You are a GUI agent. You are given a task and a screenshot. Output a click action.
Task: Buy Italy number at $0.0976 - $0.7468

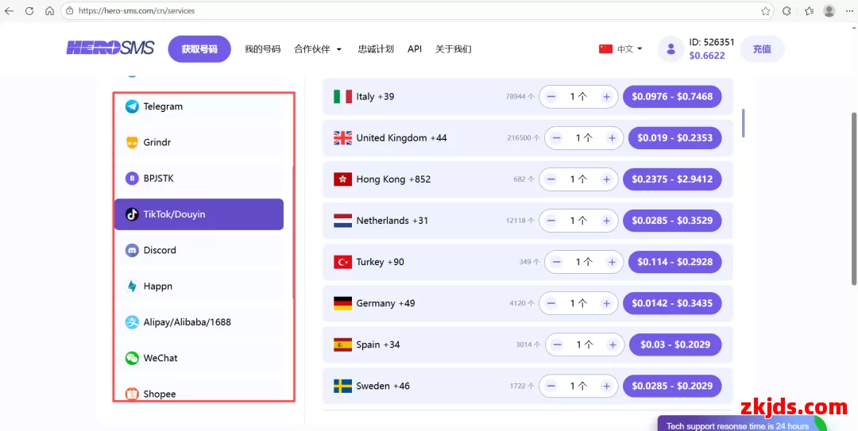672,97
